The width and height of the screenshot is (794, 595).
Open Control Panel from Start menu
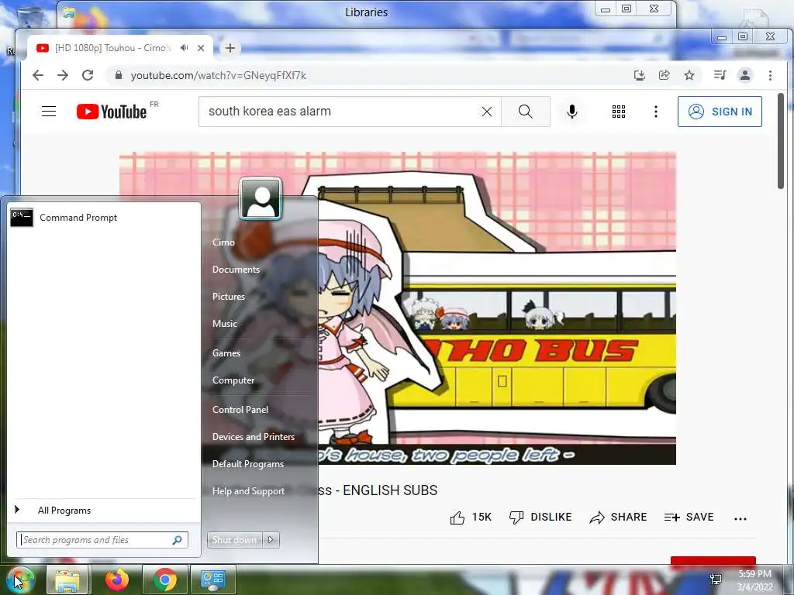[240, 409]
